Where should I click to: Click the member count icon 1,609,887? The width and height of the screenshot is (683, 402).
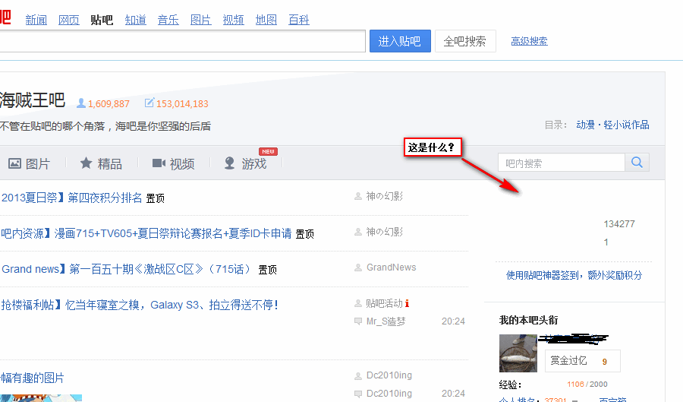tap(80, 103)
